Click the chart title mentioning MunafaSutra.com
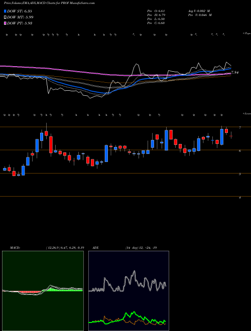The image size is (251, 331). [x=49, y=3]
